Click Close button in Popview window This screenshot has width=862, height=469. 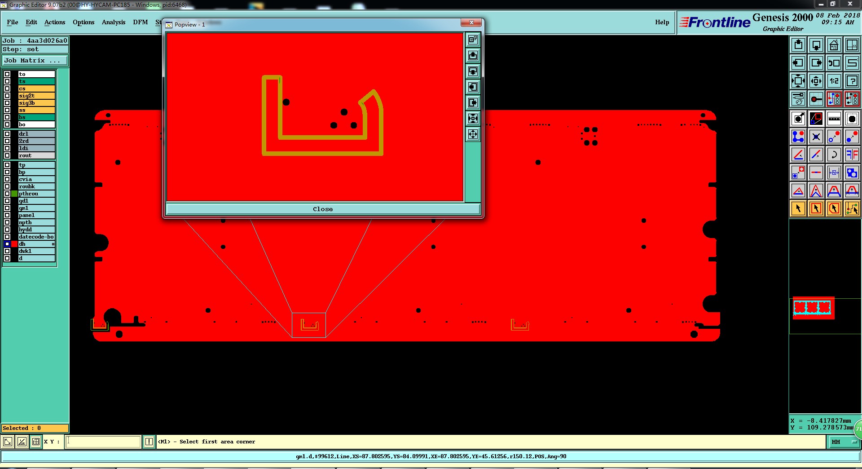point(323,209)
